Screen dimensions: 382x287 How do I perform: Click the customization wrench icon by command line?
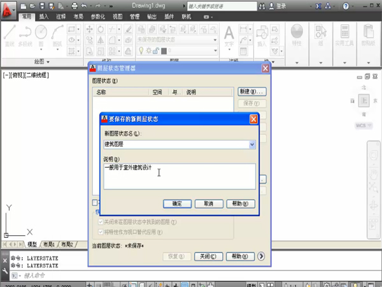pos(5,270)
